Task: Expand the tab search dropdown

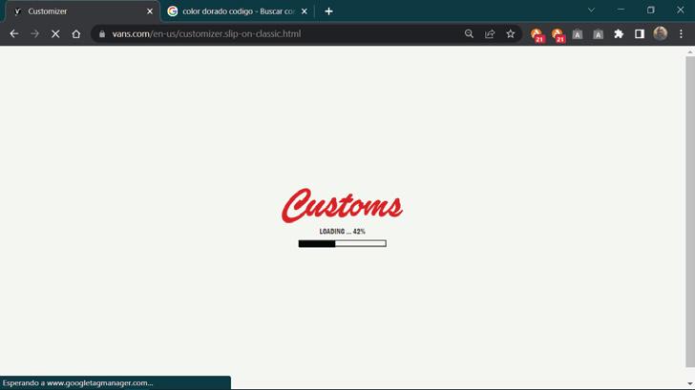Action: 591,10
